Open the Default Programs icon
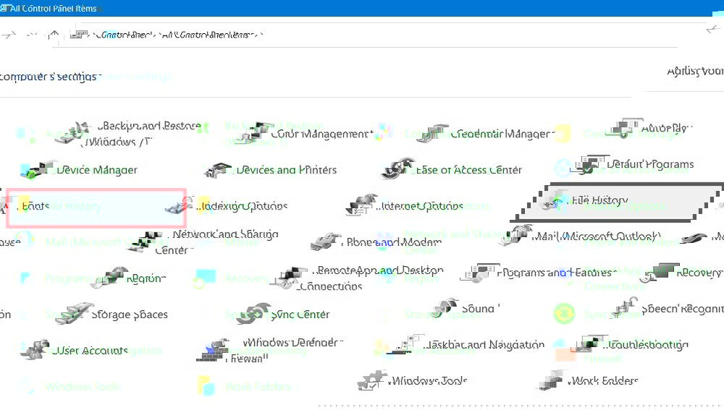Screen dimensions: 724x410 tap(588, 164)
